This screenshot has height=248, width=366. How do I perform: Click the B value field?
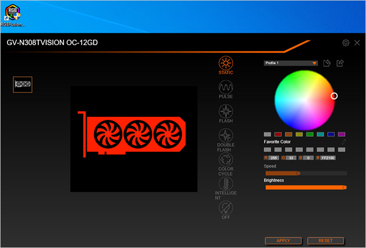click(x=308, y=158)
